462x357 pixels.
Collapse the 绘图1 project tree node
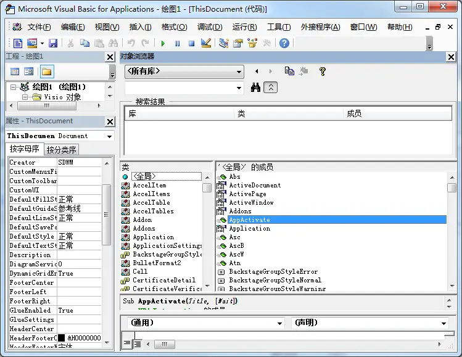point(13,87)
